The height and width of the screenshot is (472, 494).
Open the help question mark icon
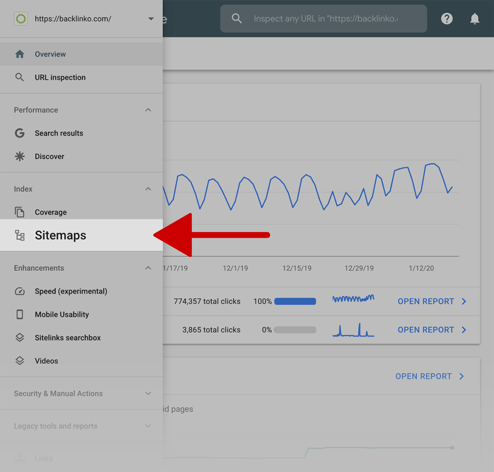tap(447, 19)
